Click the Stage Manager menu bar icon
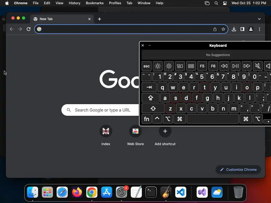Screen dimensions: 271x203 click(x=207, y=3)
